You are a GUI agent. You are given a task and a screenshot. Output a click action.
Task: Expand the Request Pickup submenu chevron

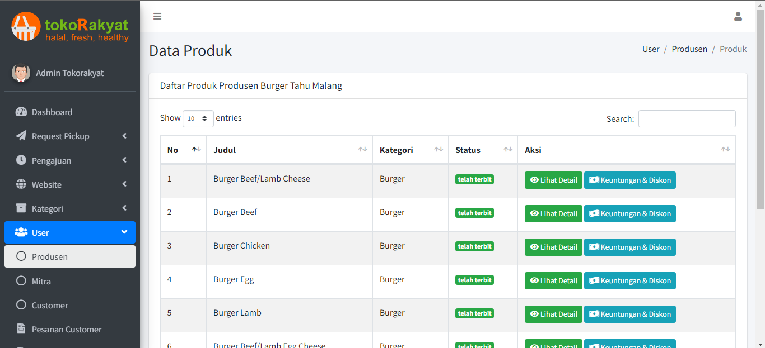pos(124,136)
